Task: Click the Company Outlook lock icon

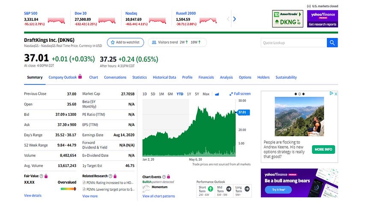Action: [x=80, y=76]
